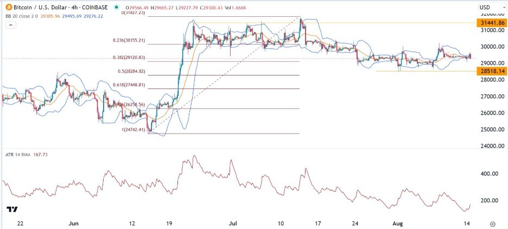Viewport: 508px width, 229px height.
Task: Click the 31441.86 price label
Action: 492,23
